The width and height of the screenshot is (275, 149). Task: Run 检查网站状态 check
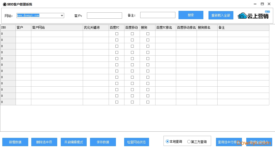click(136, 142)
